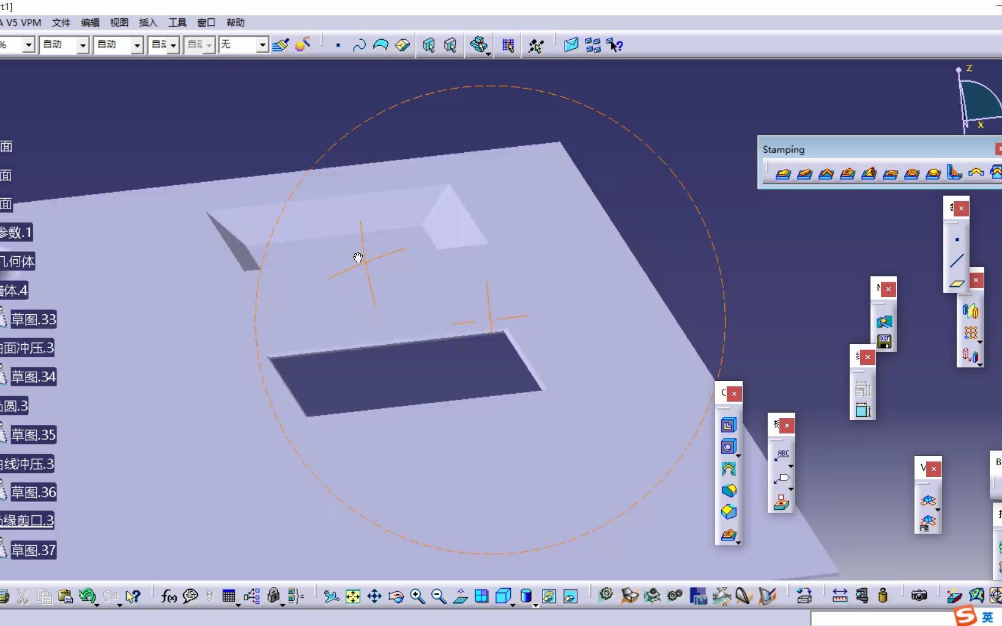
Task: Select the Flanged Hole icon in Stamping toolbar
Action: point(911,174)
